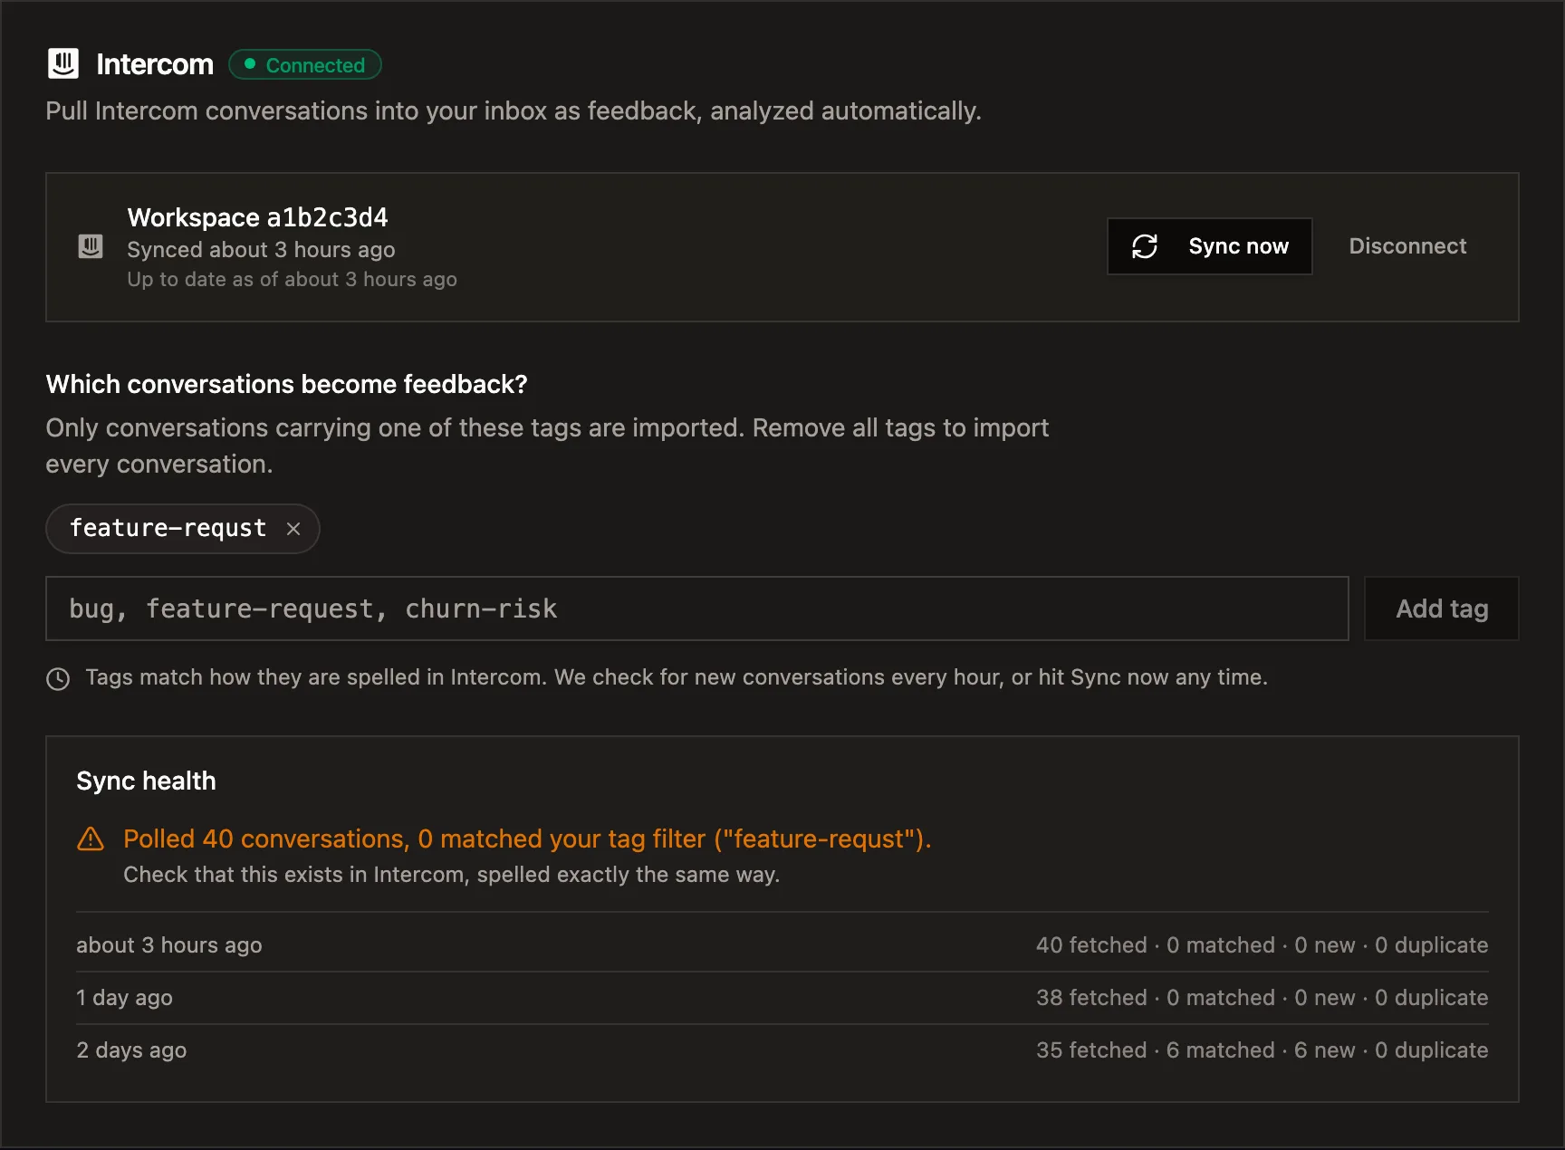
Task: Click the Add tag button
Action: tap(1442, 609)
